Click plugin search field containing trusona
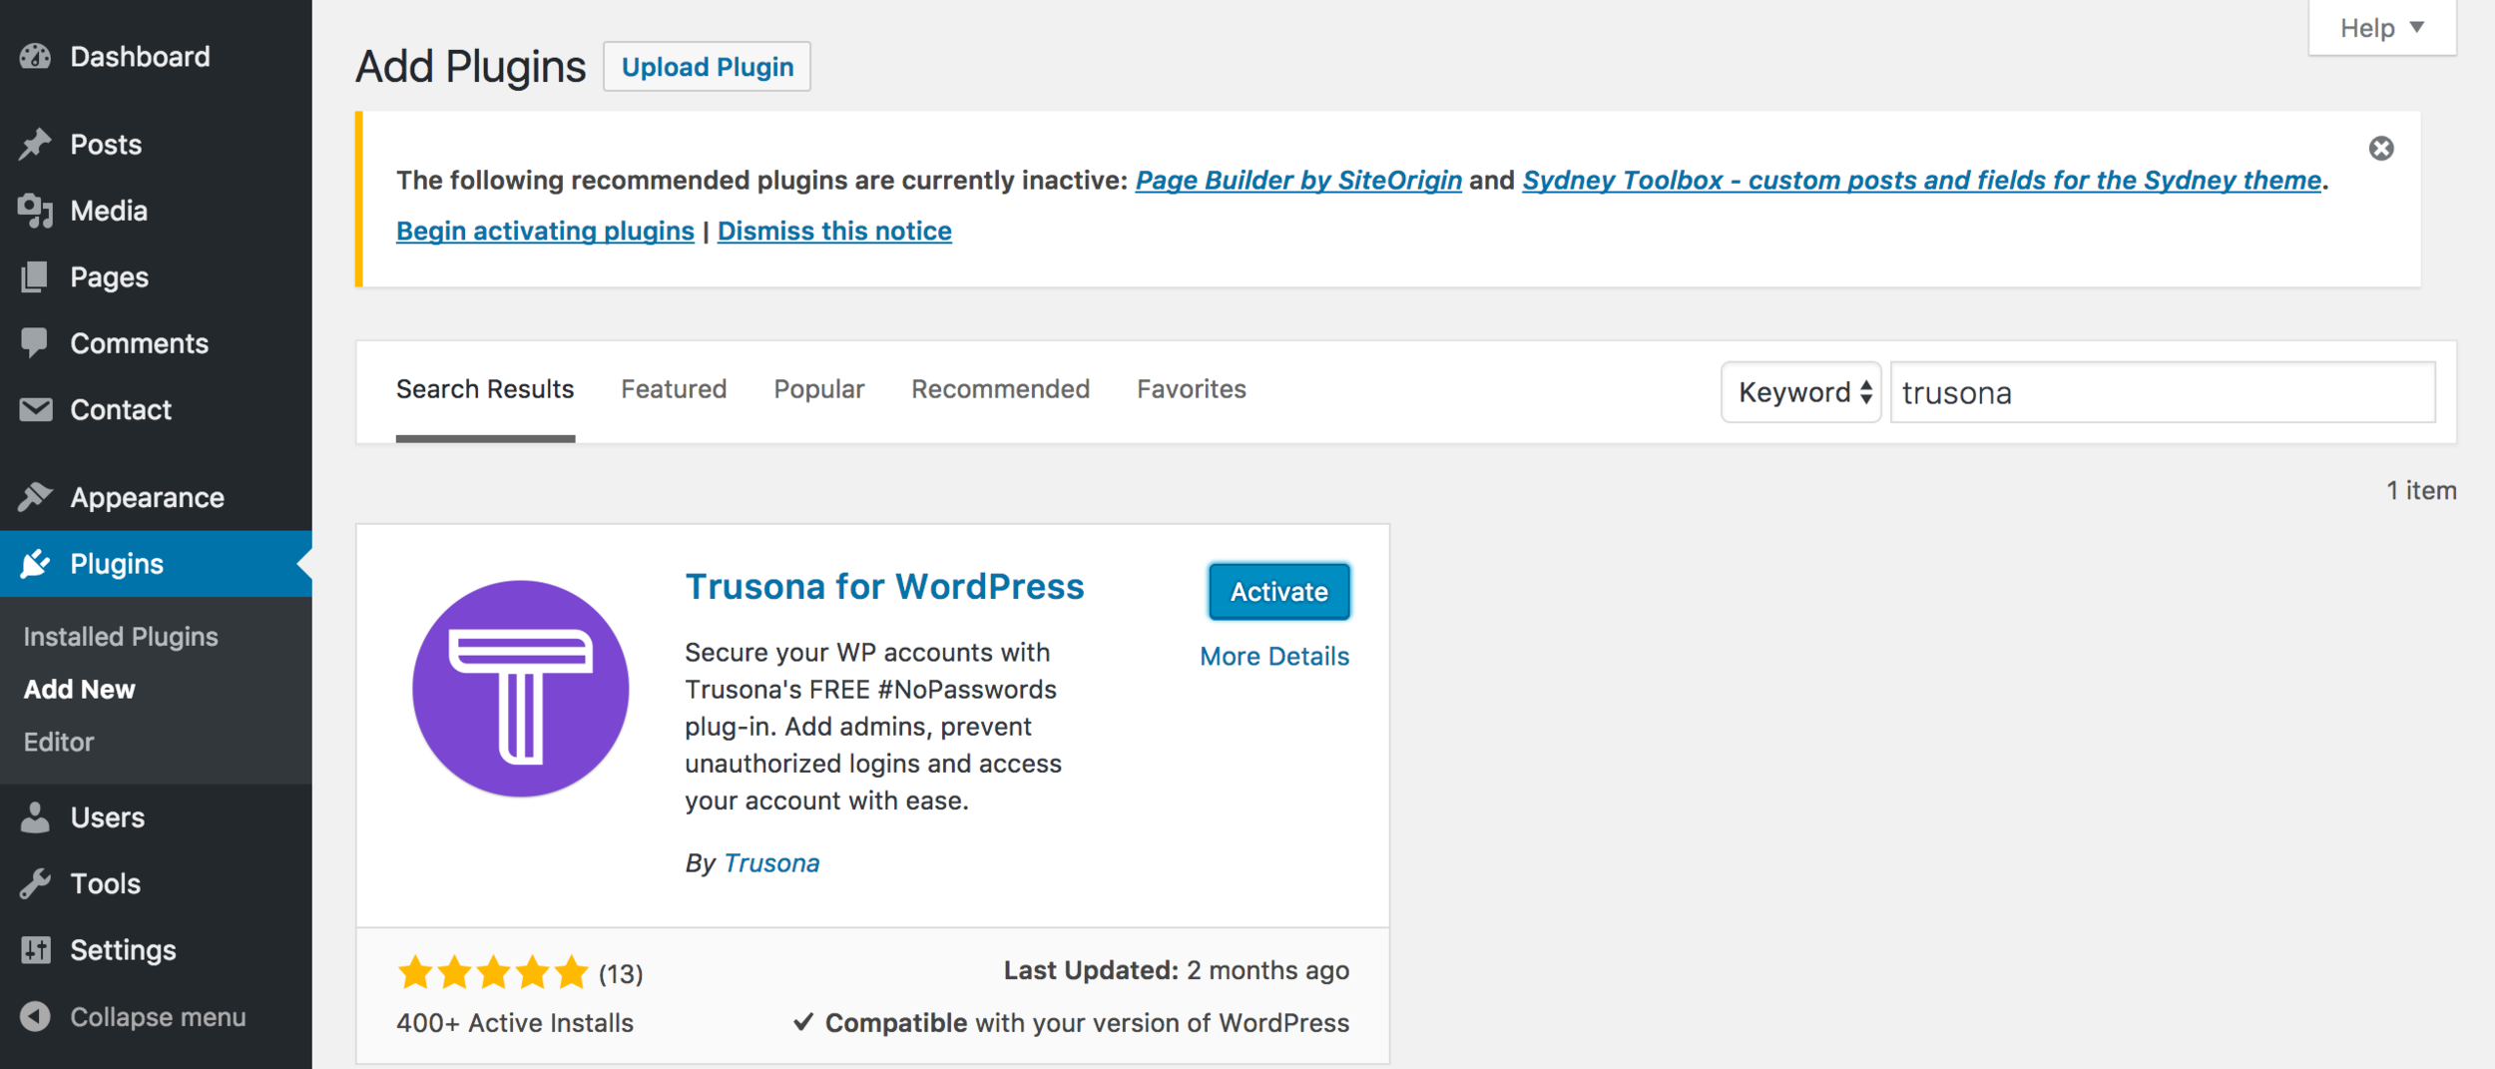The image size is (2495, 1069). [2163, 392]
